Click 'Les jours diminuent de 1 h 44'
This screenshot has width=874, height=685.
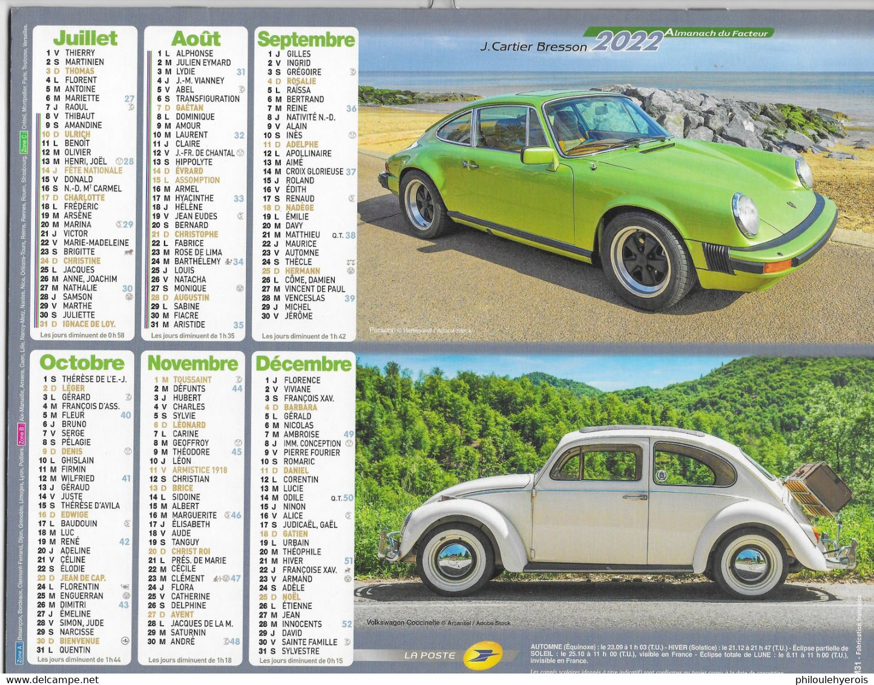click(x=79, y=660)
